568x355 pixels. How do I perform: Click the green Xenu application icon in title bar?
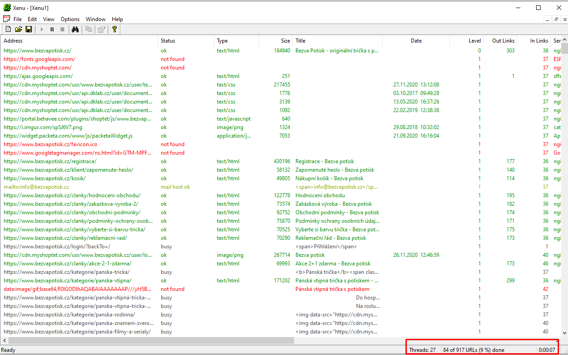[7, 7]
